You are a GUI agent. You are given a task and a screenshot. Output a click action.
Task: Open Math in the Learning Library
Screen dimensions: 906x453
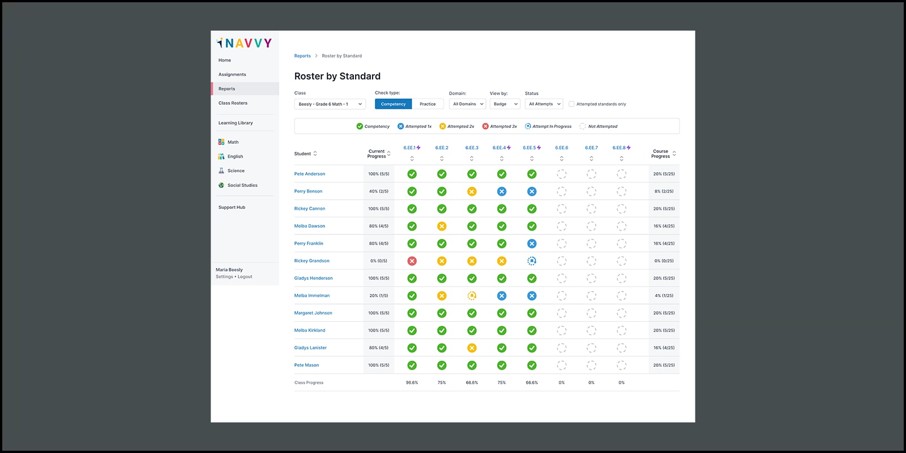pyautogui.click(x=228, y=142)
